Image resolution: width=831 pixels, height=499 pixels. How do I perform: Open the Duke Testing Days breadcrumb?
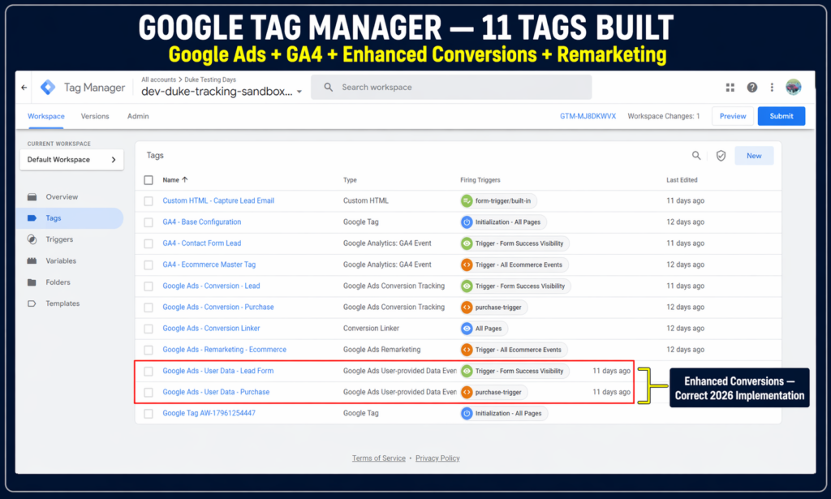(210, 80)
